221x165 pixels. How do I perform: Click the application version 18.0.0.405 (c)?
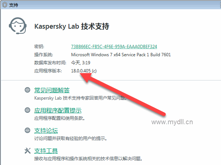click(84, 71)
